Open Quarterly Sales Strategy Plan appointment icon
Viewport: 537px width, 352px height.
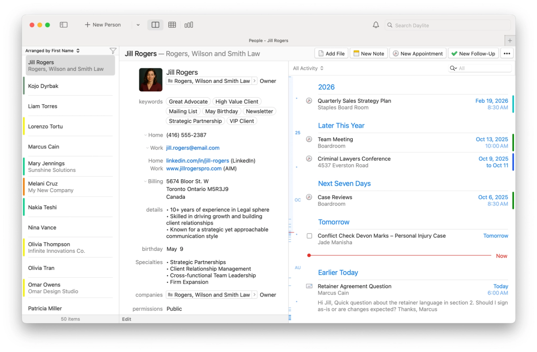coord(309,101)
